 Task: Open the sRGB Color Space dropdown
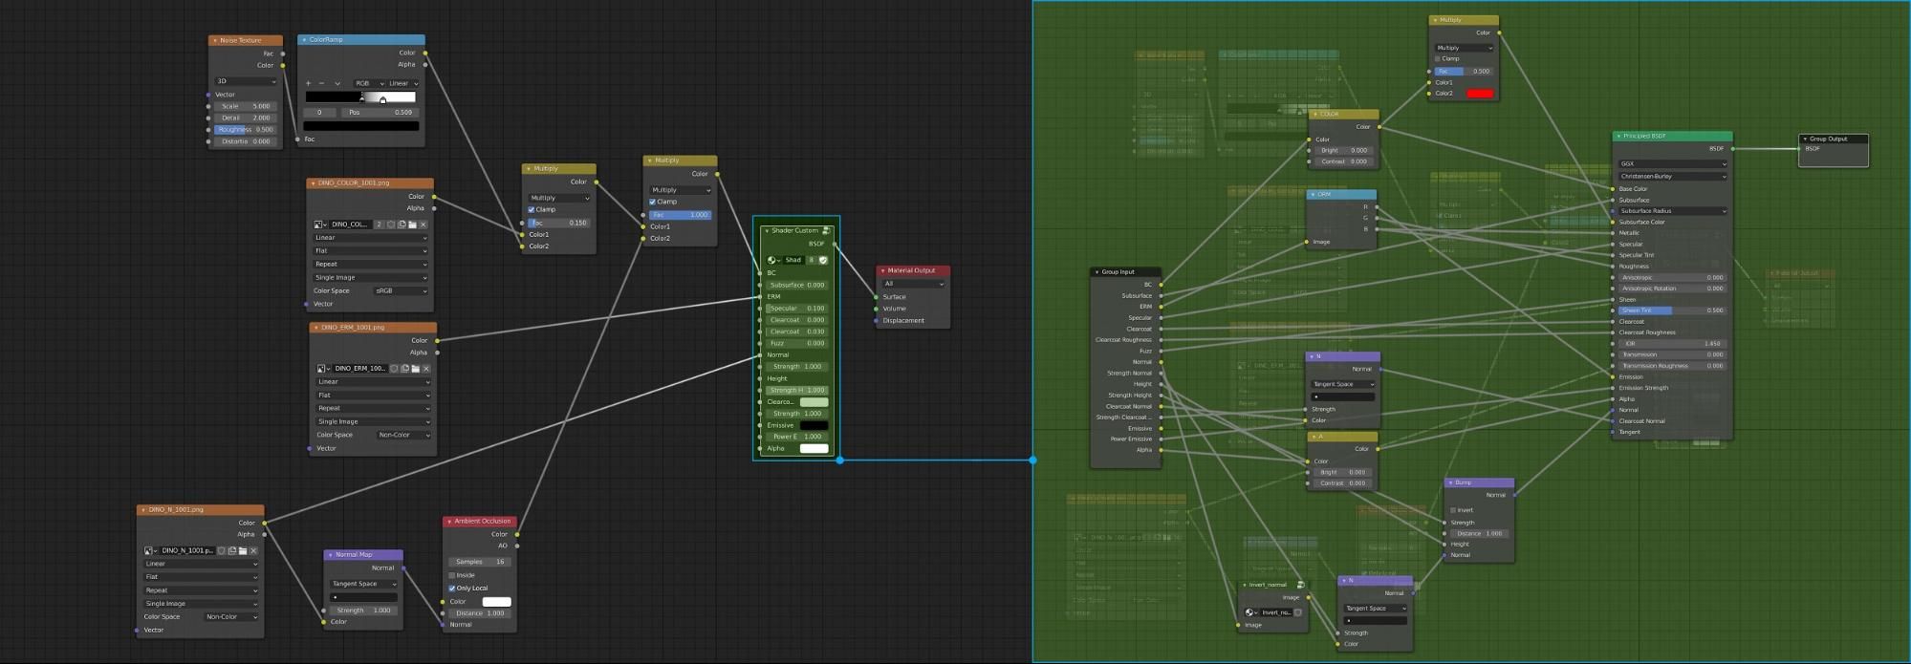point(402,290)
